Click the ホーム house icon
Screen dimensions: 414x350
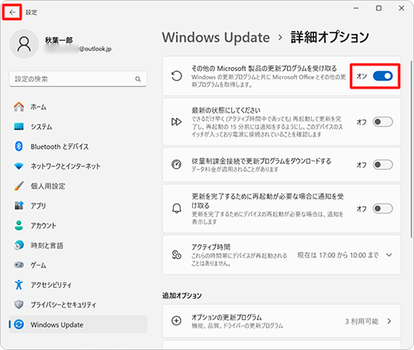tap(19, 107)
